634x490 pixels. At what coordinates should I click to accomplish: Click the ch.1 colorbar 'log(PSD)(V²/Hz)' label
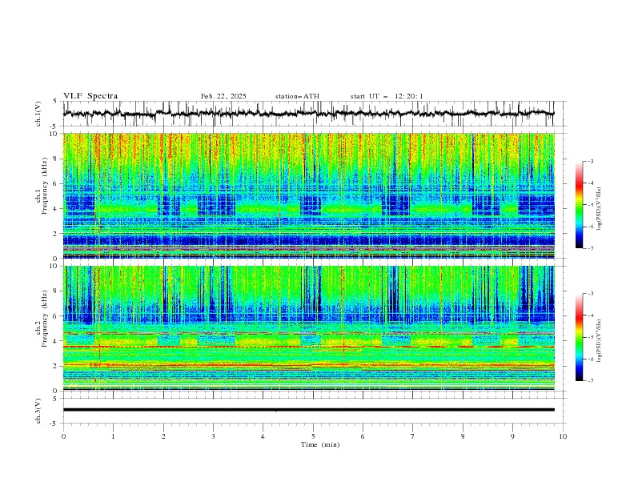tap(599, 209)
